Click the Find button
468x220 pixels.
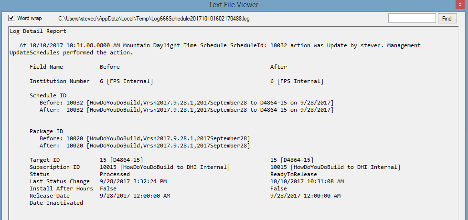coord(447,19)
